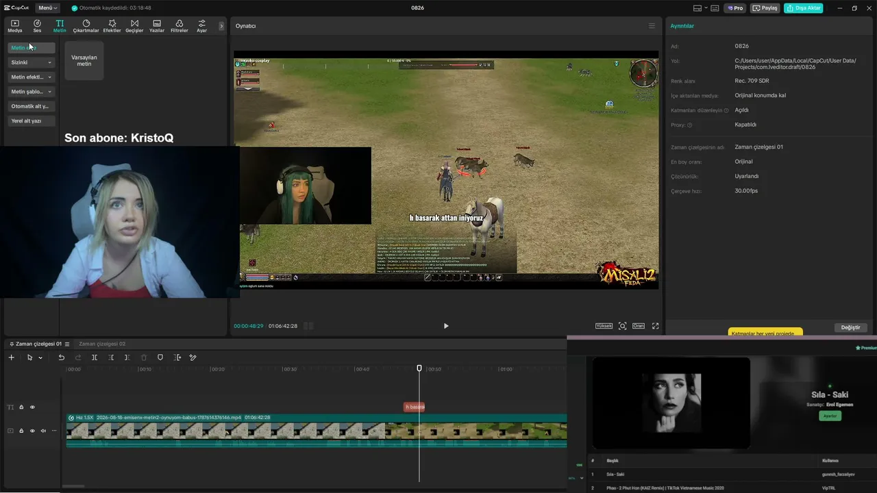This screenshot has width=877, height=493.
Task: Mute the main video track audio
Action: (43, 431)
